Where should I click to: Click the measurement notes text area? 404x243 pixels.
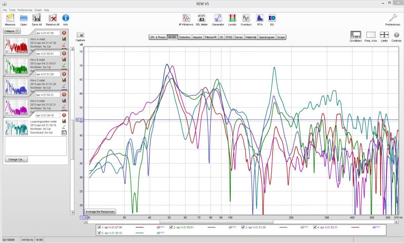(x=36, y=146)
